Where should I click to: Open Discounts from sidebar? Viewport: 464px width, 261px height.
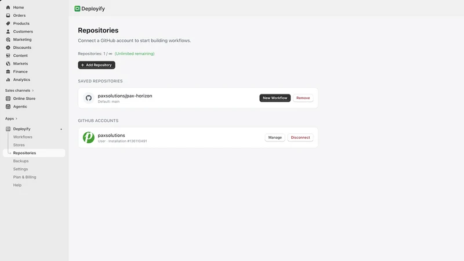tap(22, 48)
